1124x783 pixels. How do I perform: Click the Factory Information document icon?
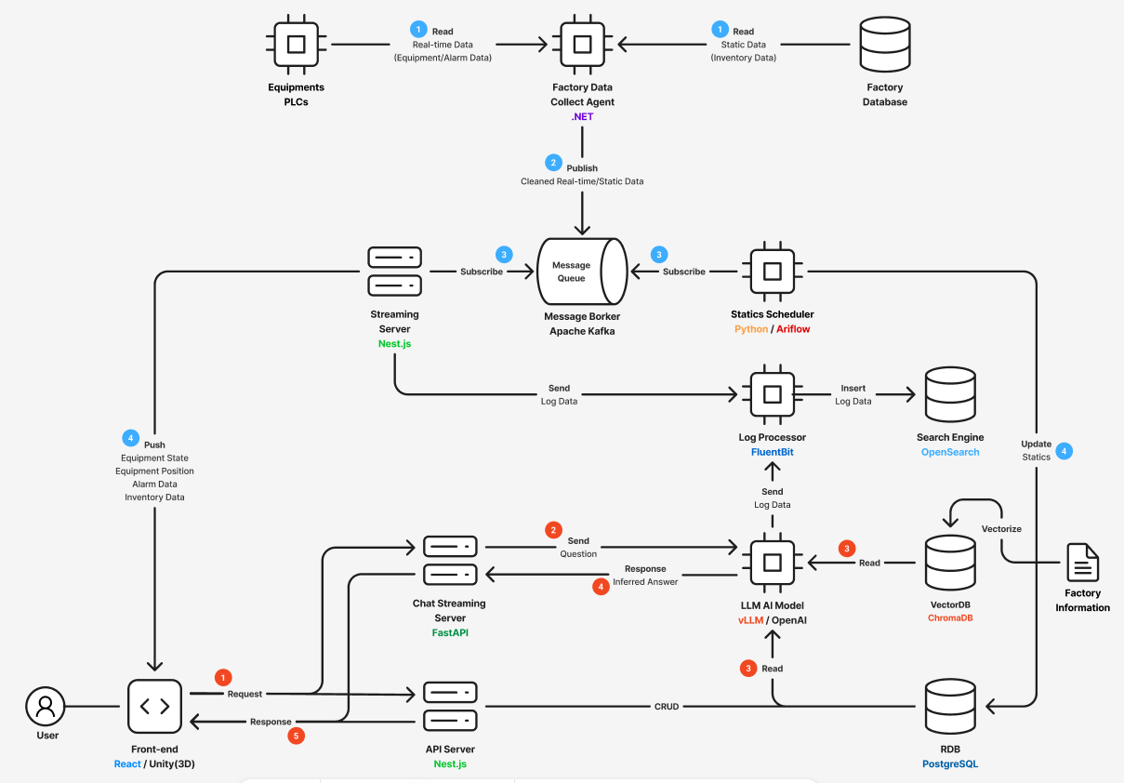[1082, 563]
